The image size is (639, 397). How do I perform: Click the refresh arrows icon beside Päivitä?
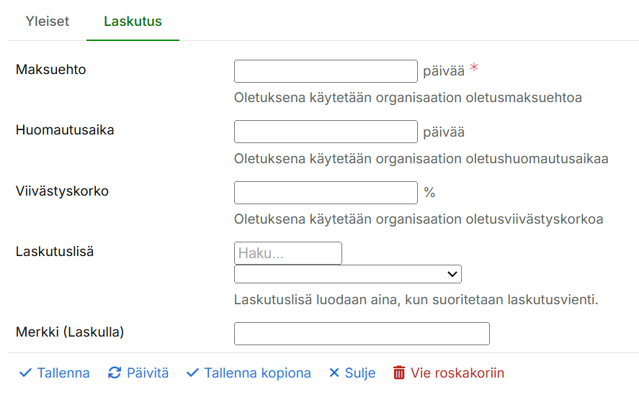115,373
